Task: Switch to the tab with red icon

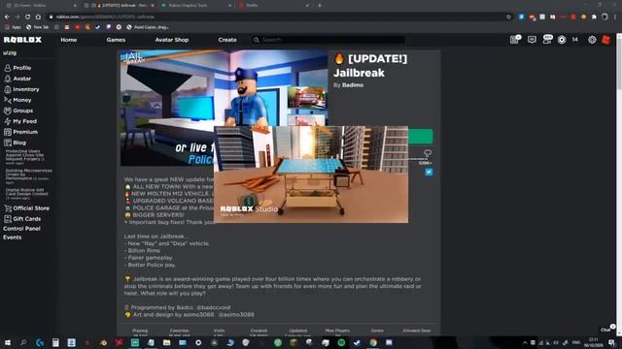Action: pyautogui.click(x=273, y=6)
